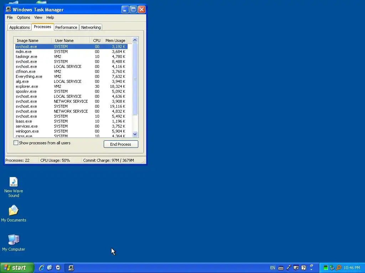Close the Windows Task Manager window
The height and width of the screenshot is (273, 365).
[142, 10]
